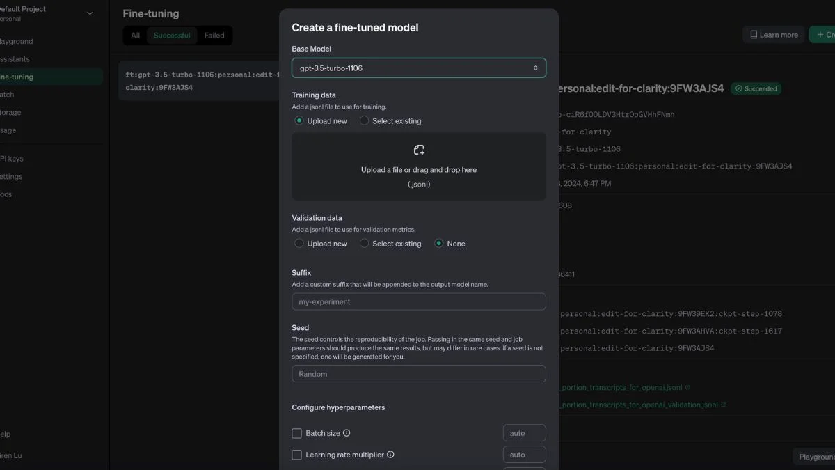Image resolution: width=835 pixels, height=470 pixels.
Task: Click the 'Create a fine-tuned model' heading
Action: (x=355, y=28)
